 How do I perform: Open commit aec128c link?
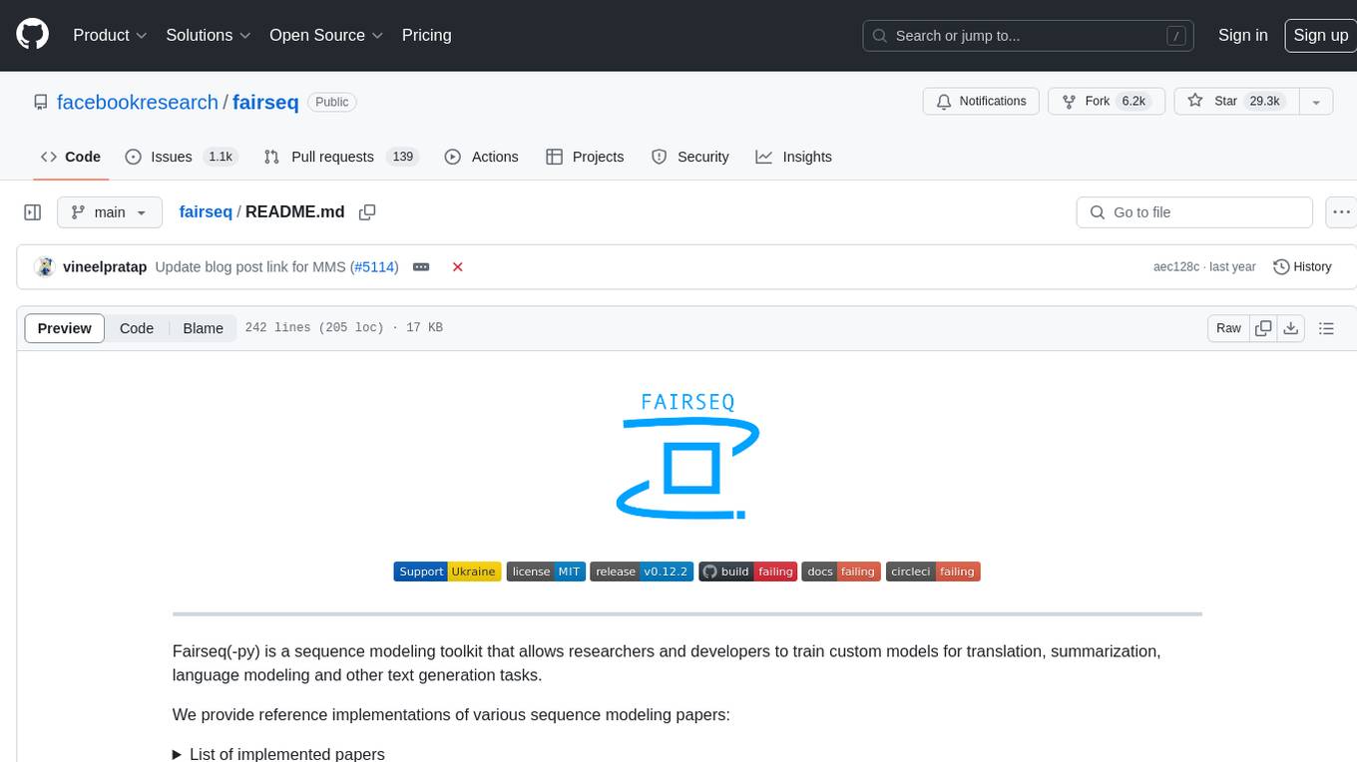[1175, 267]
